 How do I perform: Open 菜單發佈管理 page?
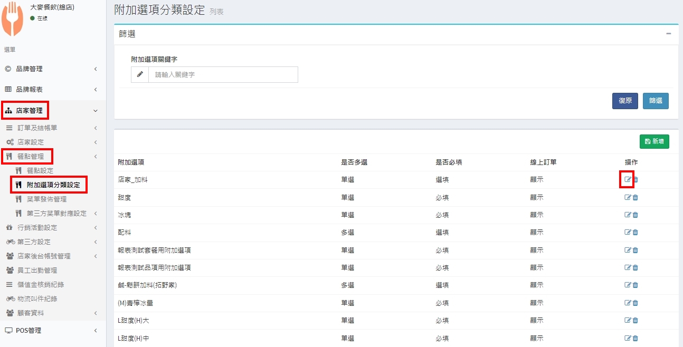tap(46, 199)
